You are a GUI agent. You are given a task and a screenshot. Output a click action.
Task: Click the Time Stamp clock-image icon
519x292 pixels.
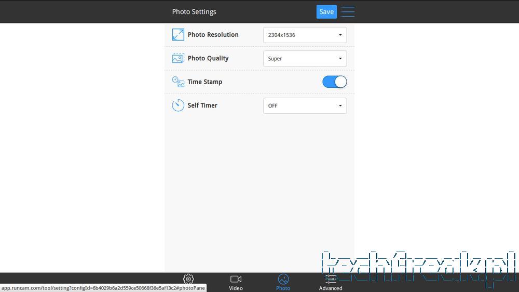[178, 82]
